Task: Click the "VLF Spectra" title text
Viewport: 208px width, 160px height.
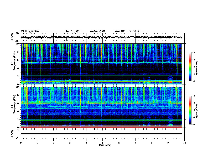Action: (x=30, y=31)
